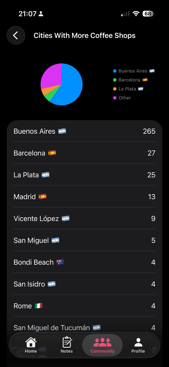169x367 pixels.
Task: Choose the Vicente López row
Action: 84,219
